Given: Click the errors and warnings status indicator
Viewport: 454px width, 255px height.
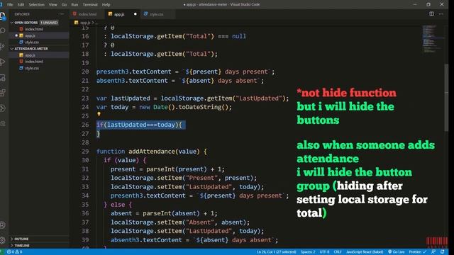Looking at the screenshot, I should [x=14, y=252].
